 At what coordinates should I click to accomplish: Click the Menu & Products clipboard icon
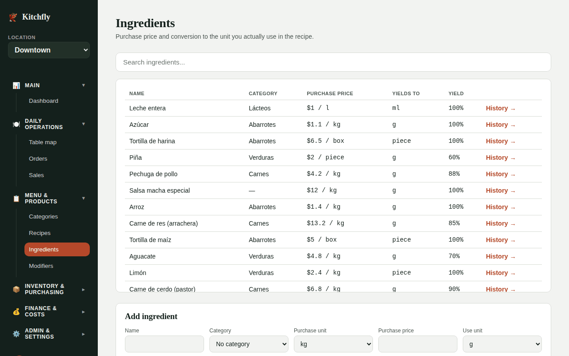16,198
